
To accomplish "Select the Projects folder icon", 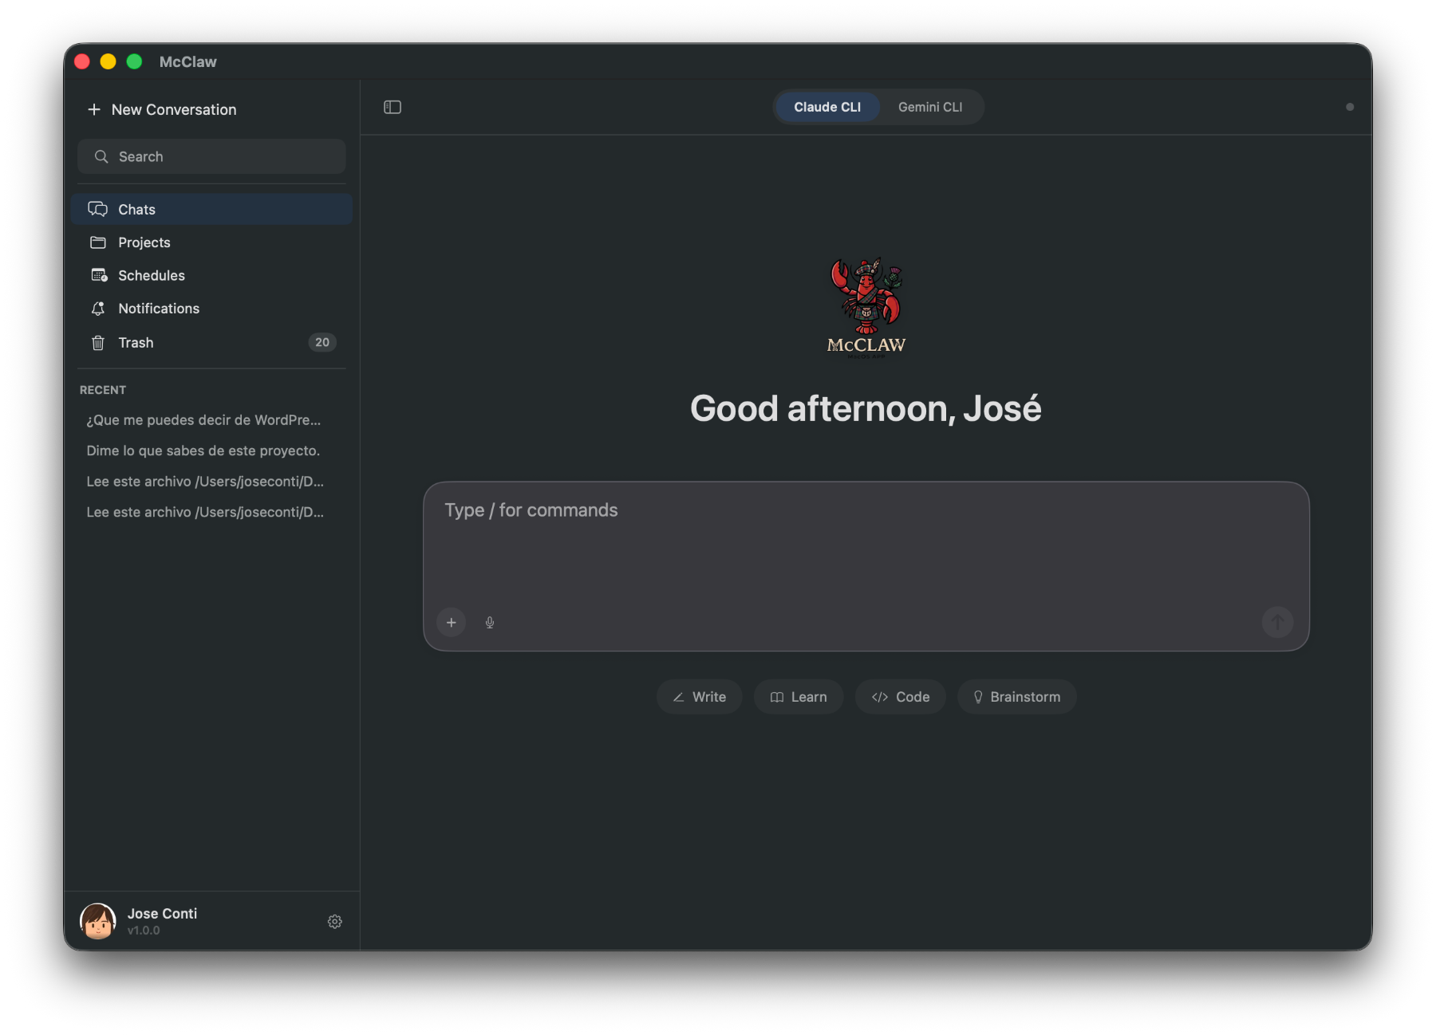I will (x=98, y=242).
